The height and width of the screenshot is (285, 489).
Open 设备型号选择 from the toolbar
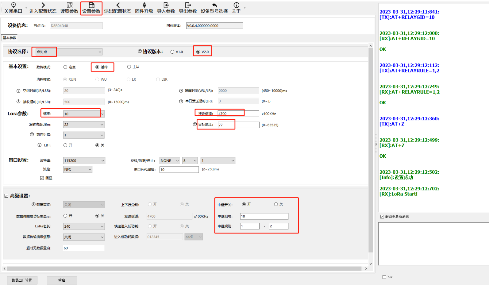(x=214, y=8)
